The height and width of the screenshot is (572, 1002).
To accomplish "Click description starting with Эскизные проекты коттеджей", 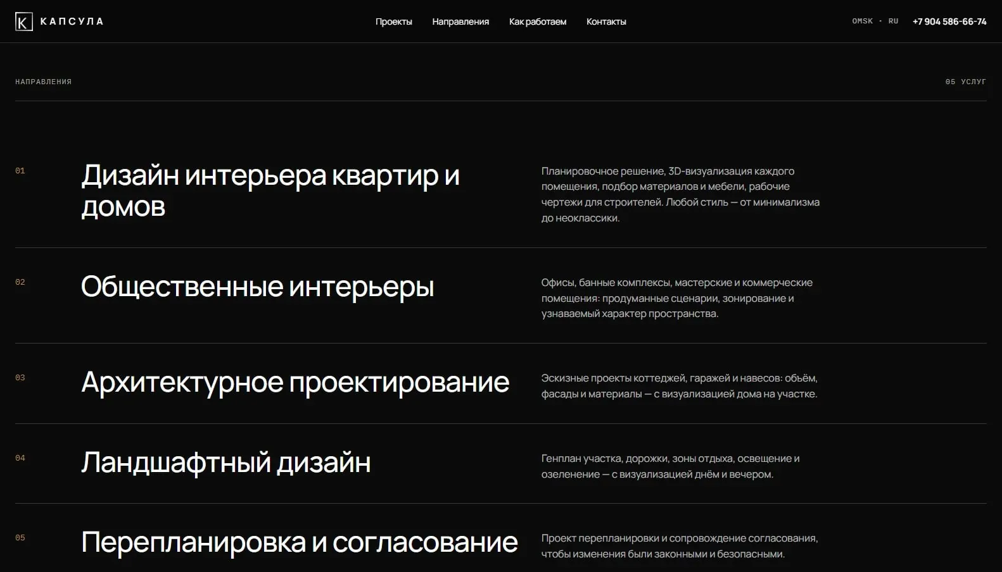I will (680, 386).
